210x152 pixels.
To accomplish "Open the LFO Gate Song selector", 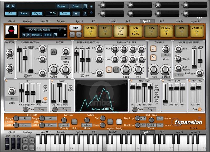I will coord(41,109).
